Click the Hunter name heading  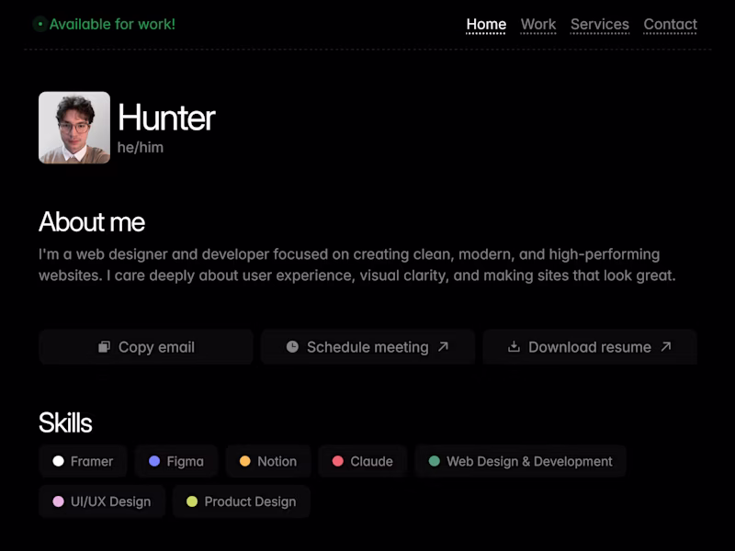point(166,118)
